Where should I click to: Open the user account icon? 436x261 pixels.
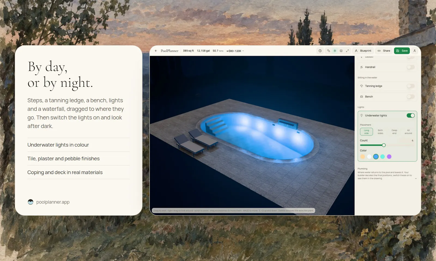click(414, 51)
